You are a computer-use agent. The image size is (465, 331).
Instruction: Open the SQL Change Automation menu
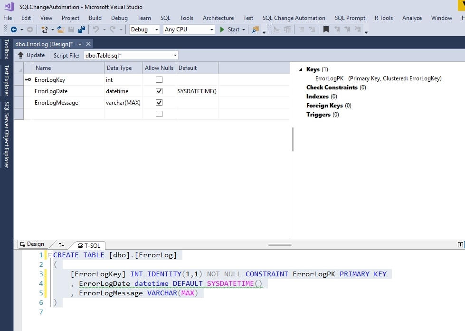294,18
